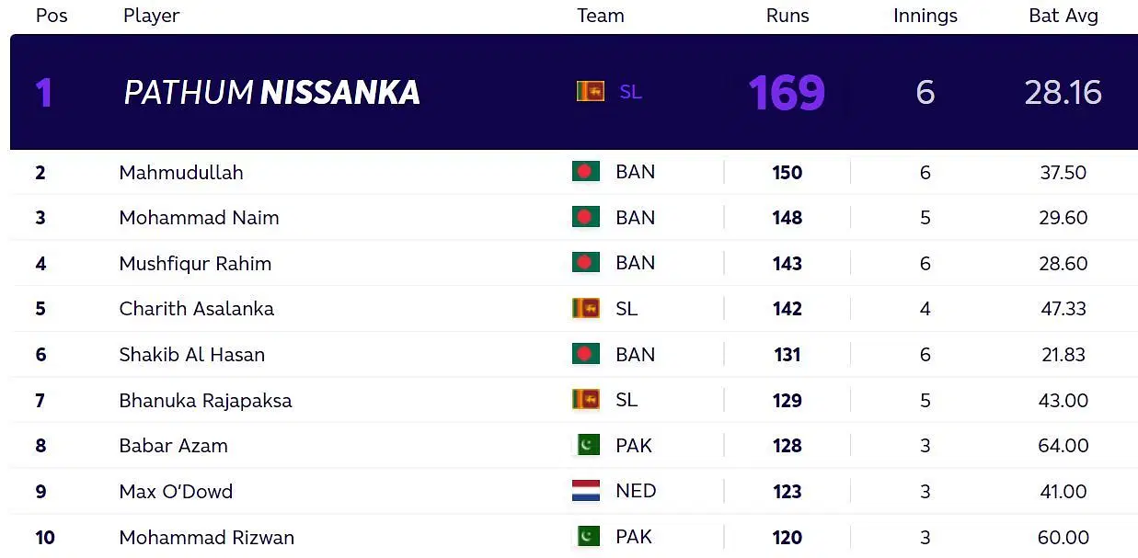This screenshot has width=1138, height=558.
Task: Click the Bangladesh flag next to Mohammad Naim
Action: click(x=586, y=217)
